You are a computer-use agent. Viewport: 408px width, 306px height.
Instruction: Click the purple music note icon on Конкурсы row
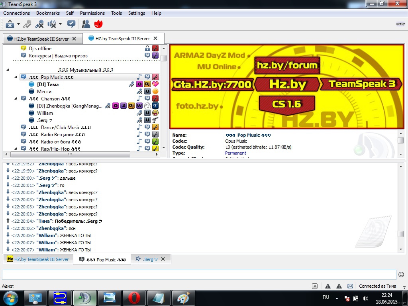coord(155,55)
